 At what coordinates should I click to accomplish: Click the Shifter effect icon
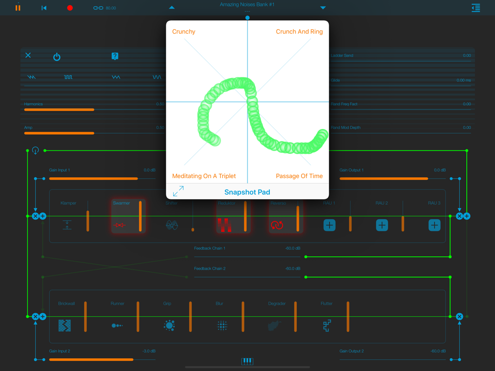click(172, 225)
